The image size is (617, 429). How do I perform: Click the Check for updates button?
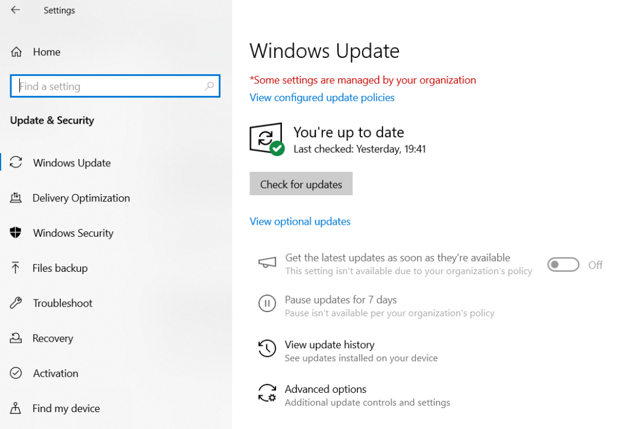[301, 183]
